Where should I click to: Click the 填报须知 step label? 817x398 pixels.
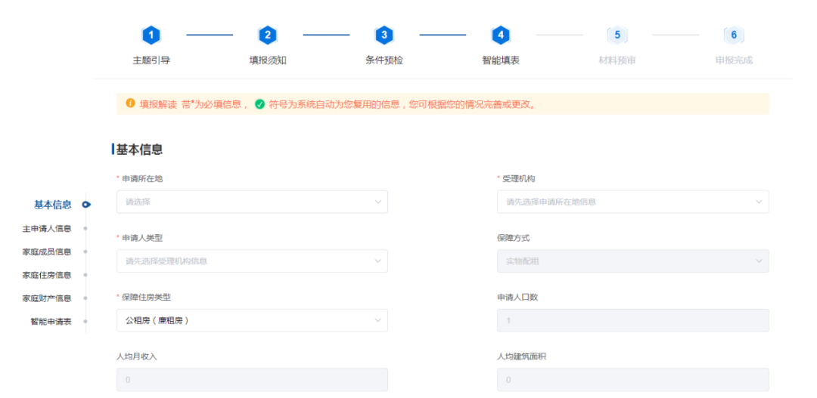268,60
